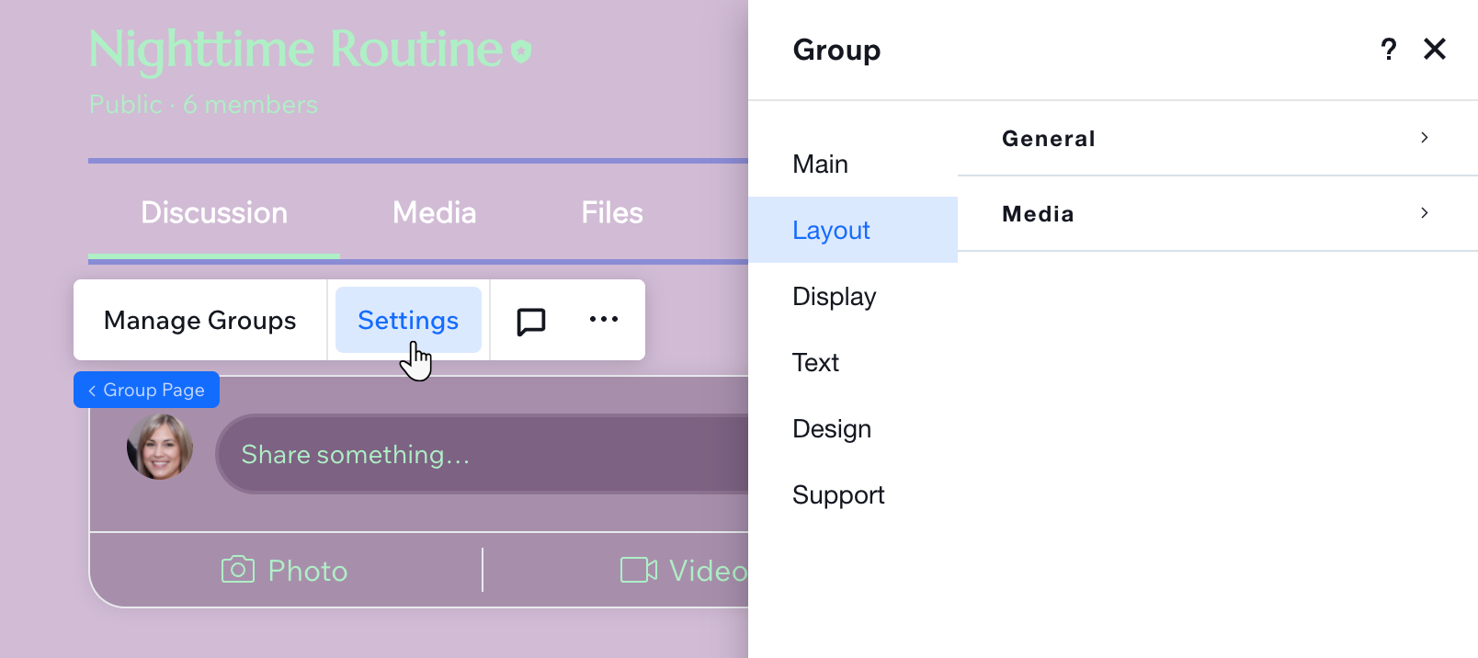Click the Video camera icon

click(638, 570)
